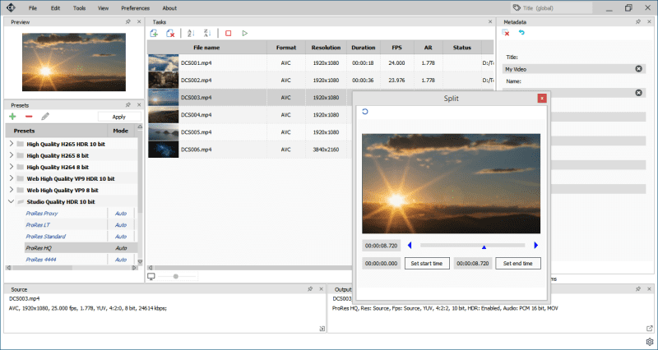Undo metadata changes with the blue arrow icon
This screenshot has width=658, height=350.
click(521, 33)
